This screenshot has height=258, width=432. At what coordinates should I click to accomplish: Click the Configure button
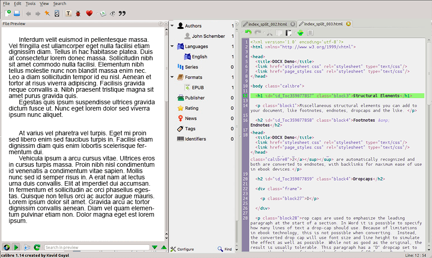[182, 249]
